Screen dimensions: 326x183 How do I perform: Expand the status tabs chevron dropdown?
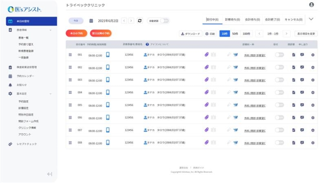click(x=311, y=19)
